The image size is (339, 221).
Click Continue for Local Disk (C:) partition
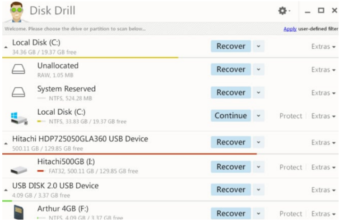(x=231, y=116)
